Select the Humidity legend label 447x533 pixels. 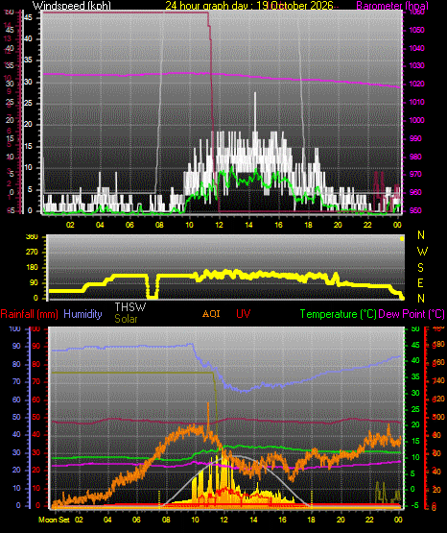pos(82,314)
